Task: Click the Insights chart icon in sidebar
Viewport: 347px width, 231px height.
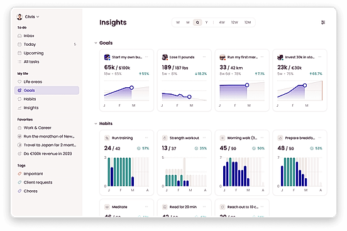Action: click(19, 108)
